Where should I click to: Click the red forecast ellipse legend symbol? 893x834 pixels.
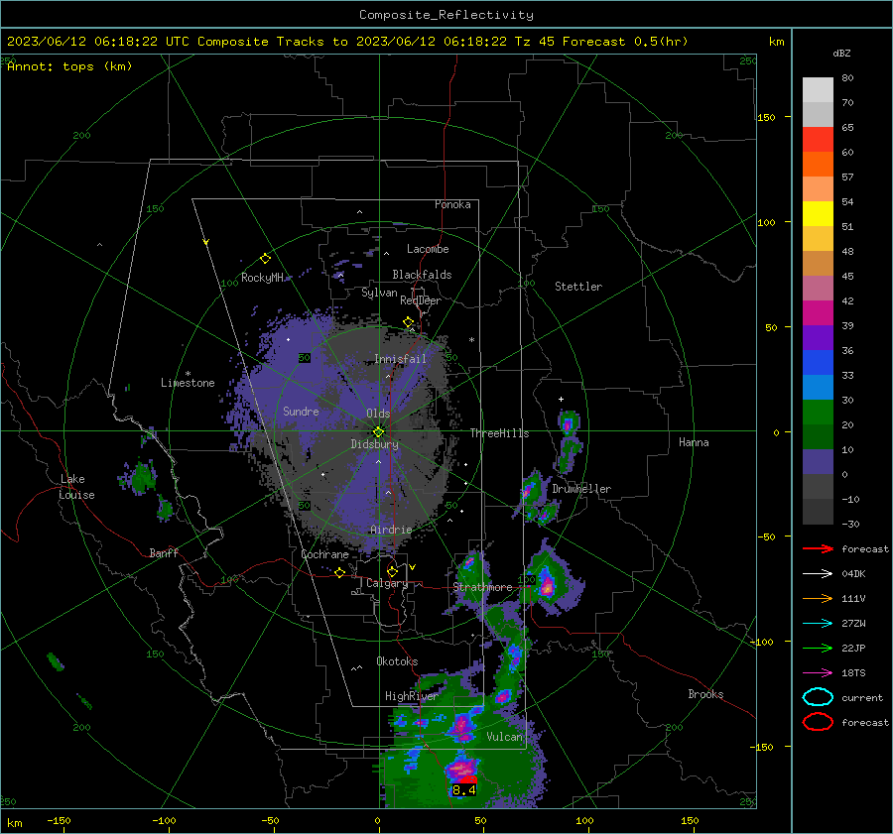coord(818,722)
